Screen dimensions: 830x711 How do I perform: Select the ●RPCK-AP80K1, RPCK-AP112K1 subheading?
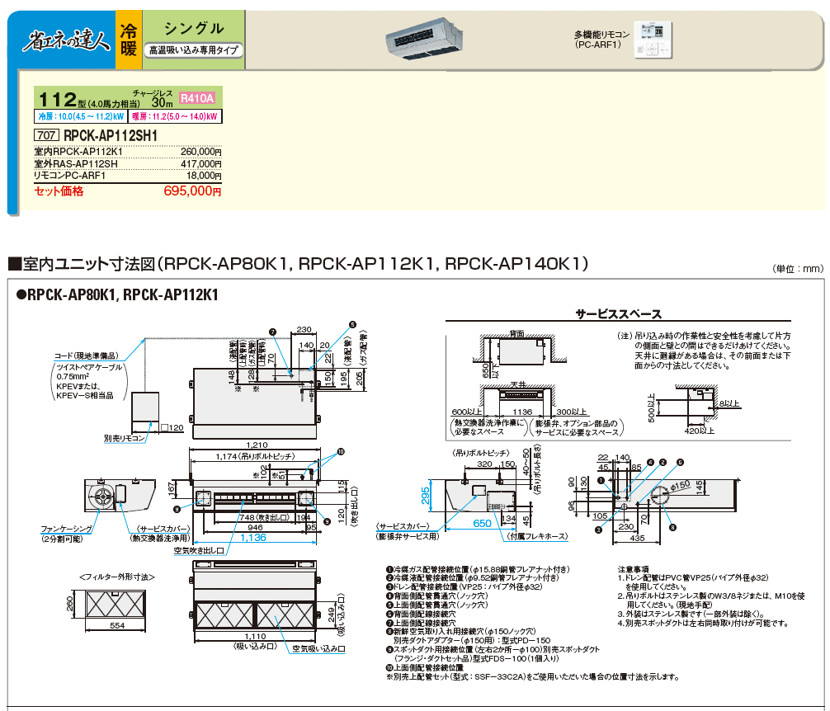[x=117, y=295]
